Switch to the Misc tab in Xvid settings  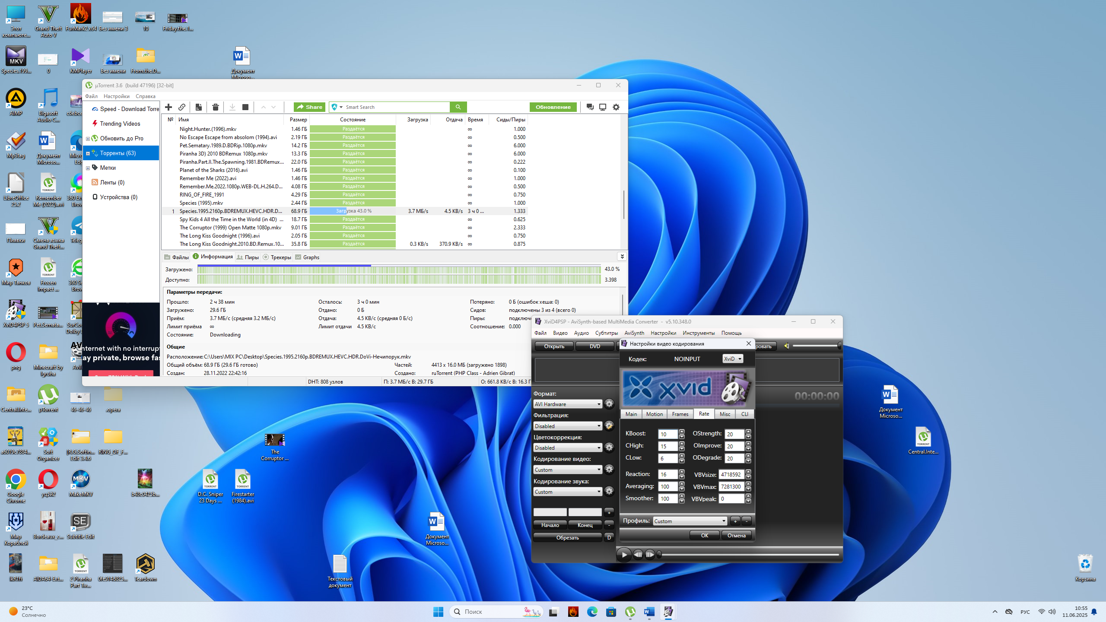coord(725,414)
